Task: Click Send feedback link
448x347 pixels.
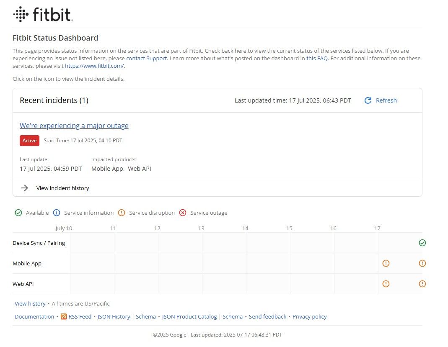Action: coord(267,317)
